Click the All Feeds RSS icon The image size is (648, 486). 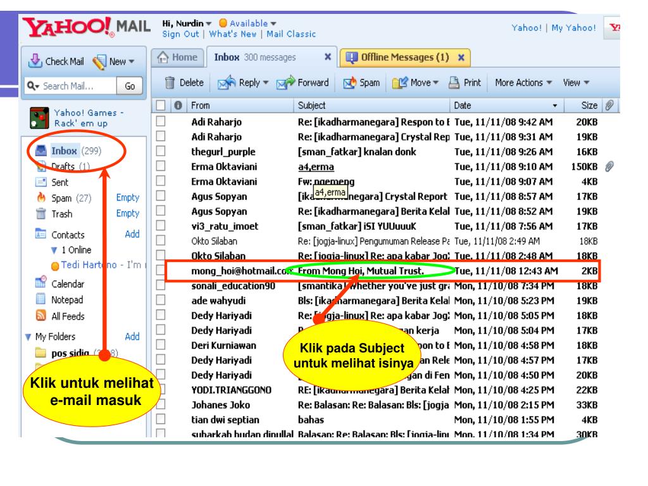pyautogui.click(x=41, y=316)
